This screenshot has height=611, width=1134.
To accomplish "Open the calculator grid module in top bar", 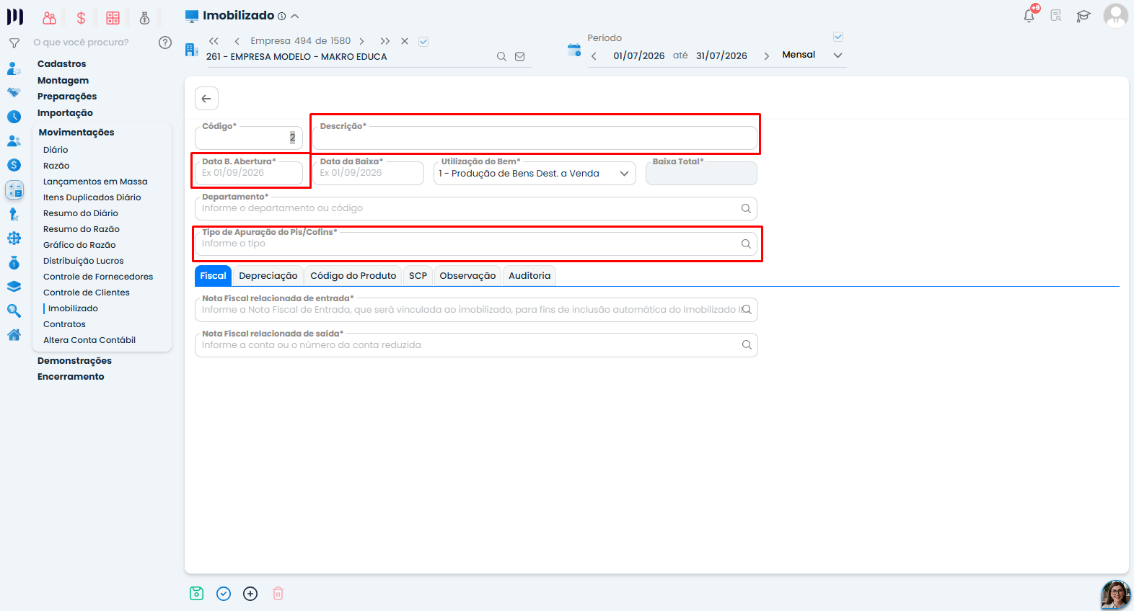I will [113, 18].
